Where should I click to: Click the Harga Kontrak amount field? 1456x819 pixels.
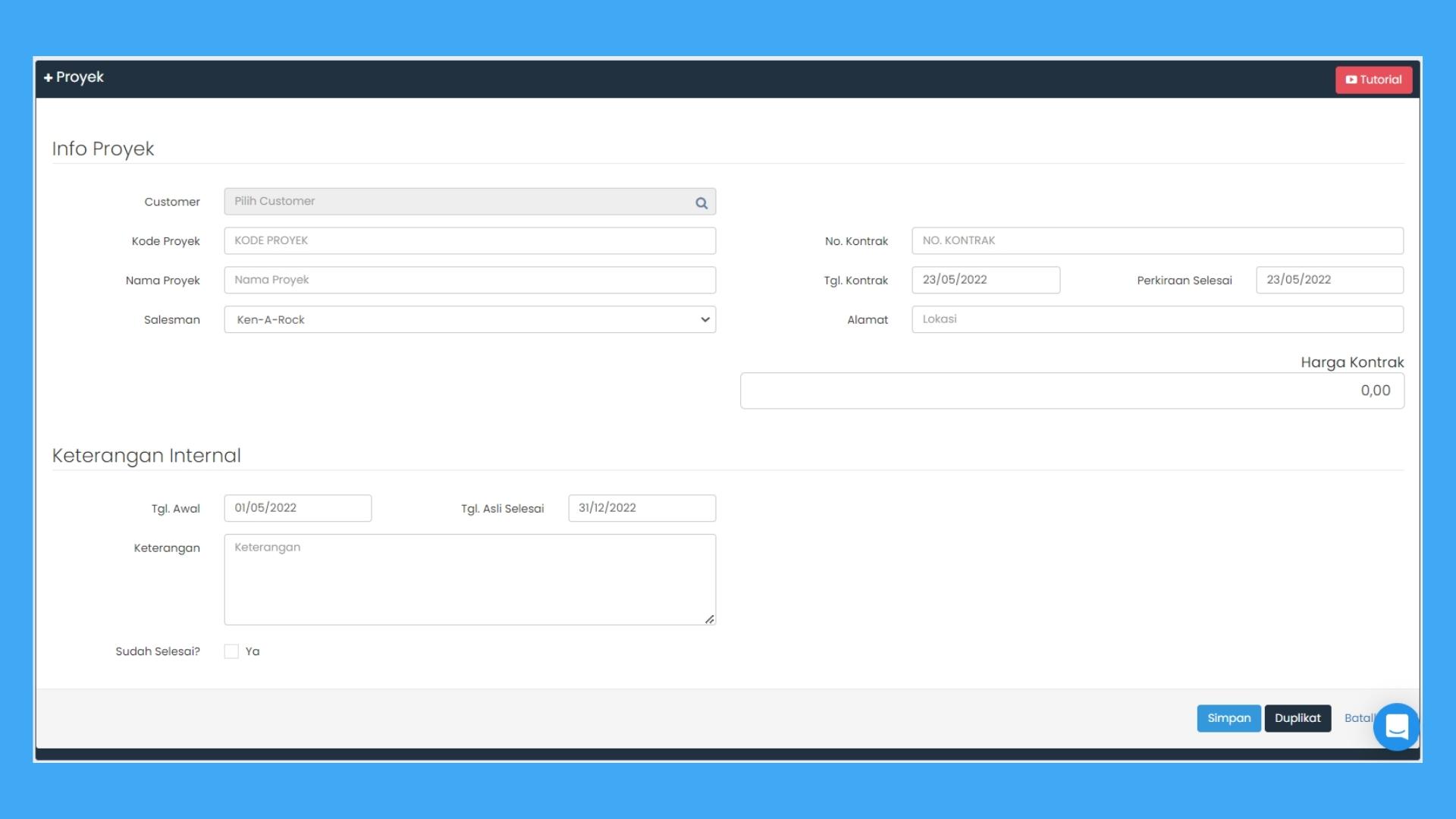pos(1072,391)
